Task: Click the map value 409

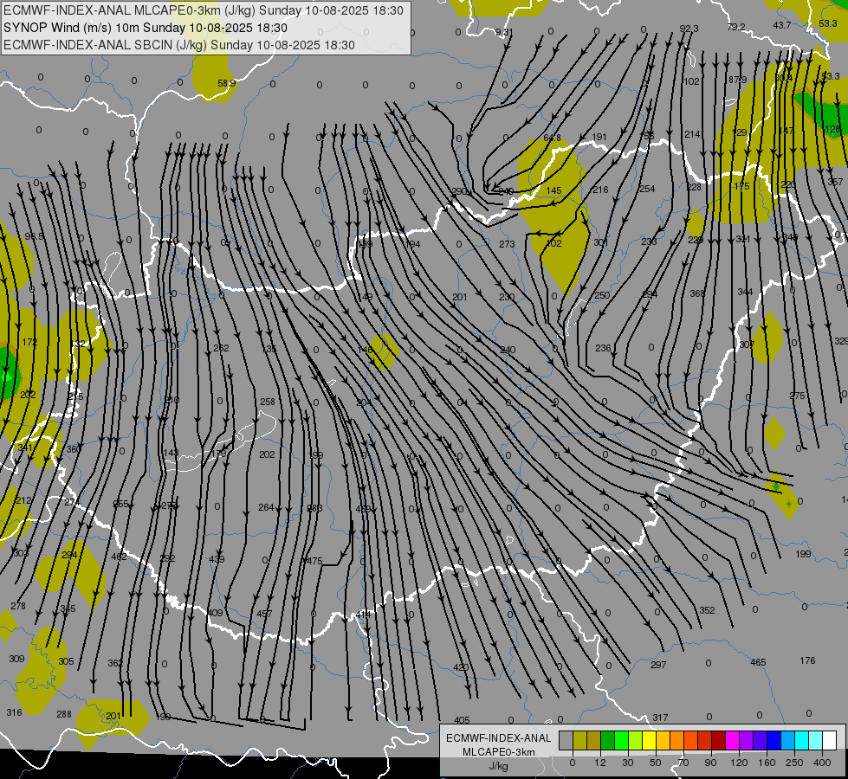Action: coord(215,613)
